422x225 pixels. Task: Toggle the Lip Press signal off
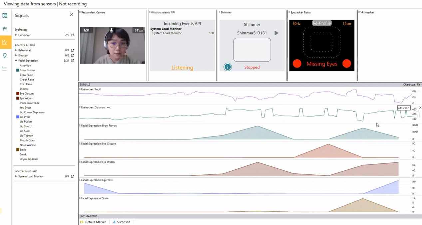(x=25, y=117)
